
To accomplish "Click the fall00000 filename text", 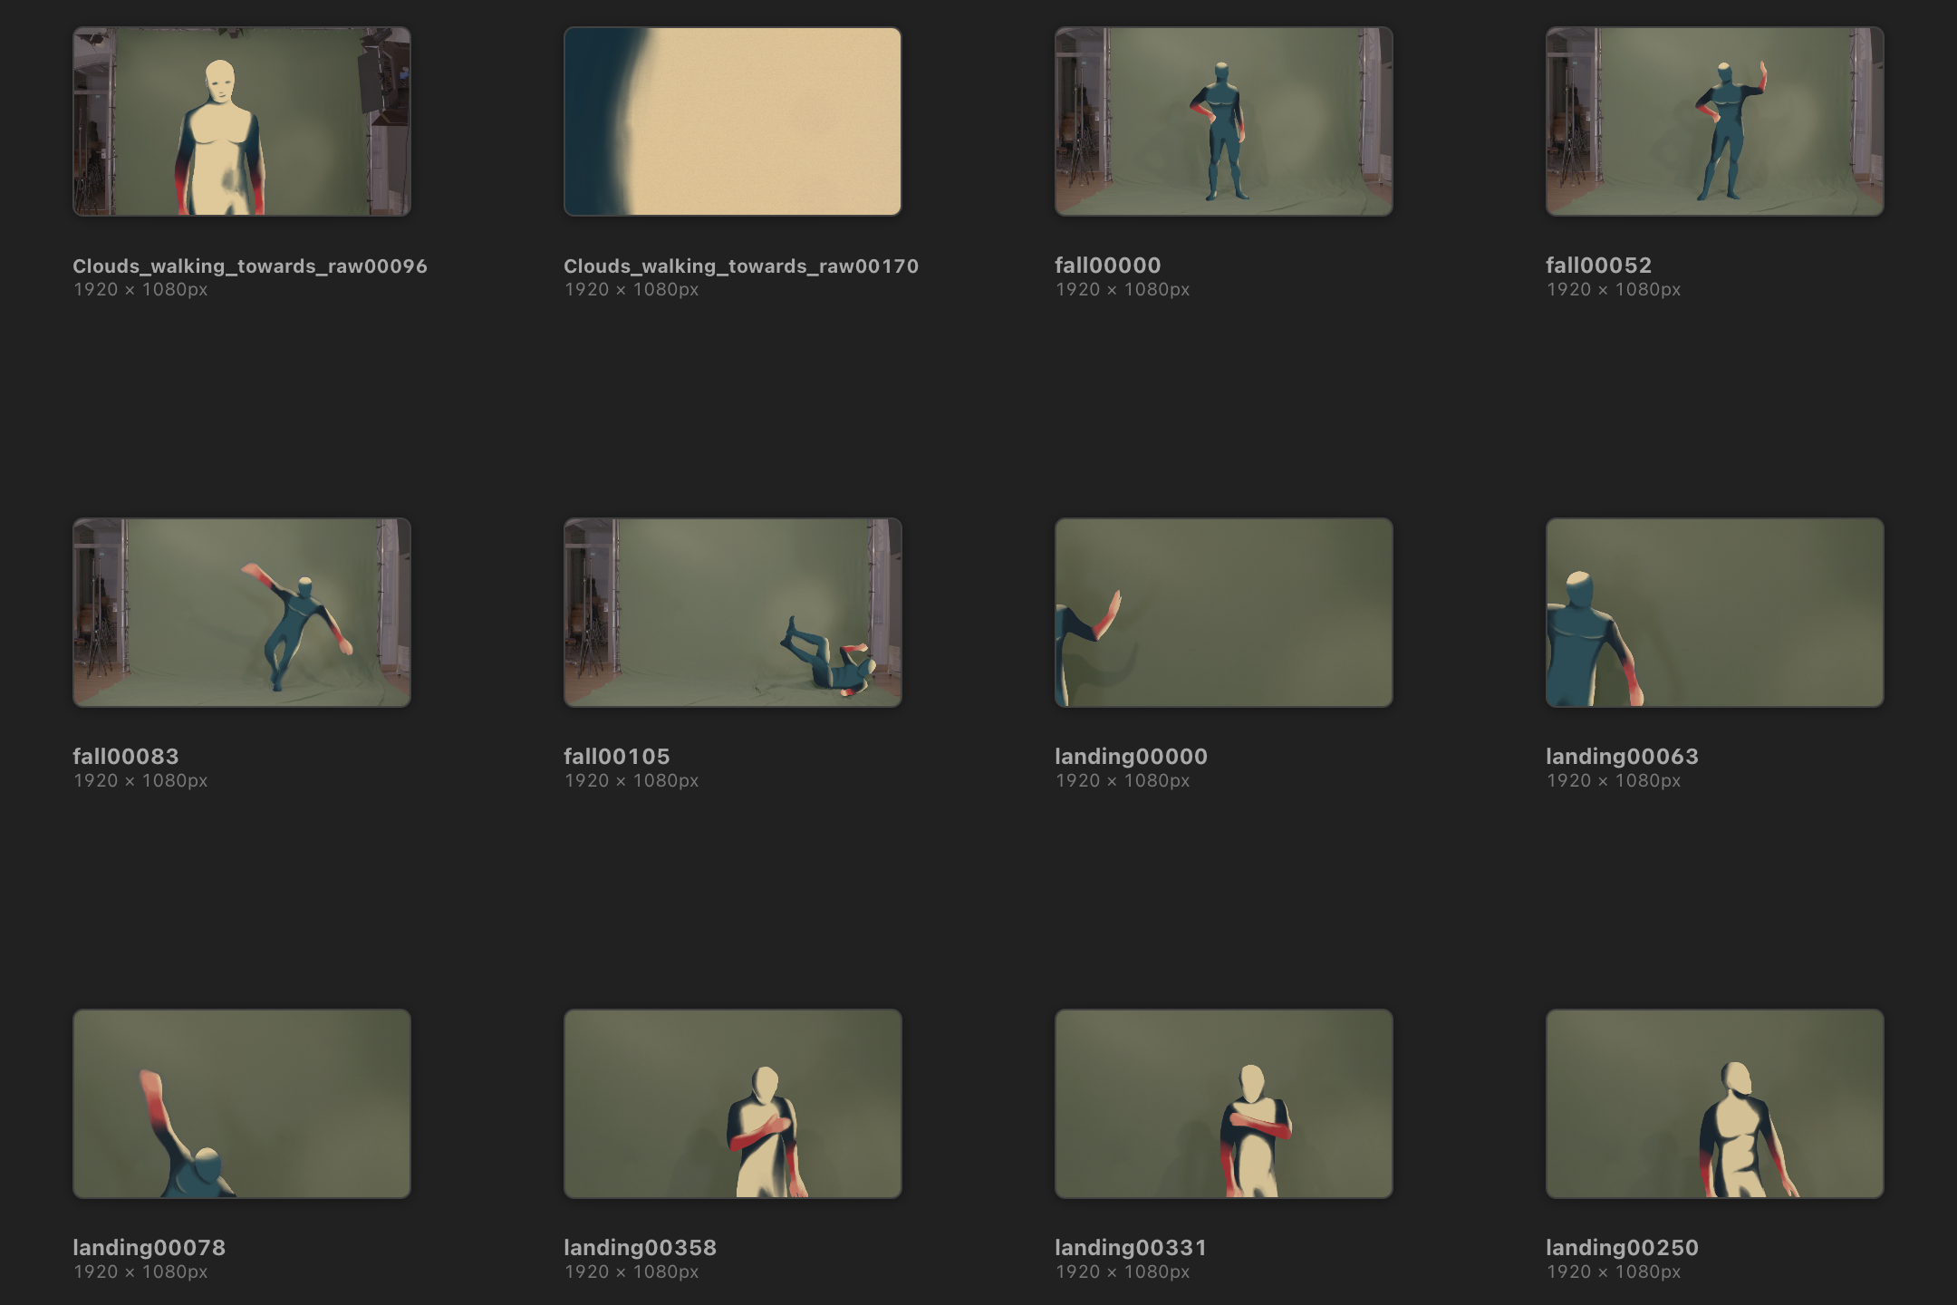I will 1108,266.
